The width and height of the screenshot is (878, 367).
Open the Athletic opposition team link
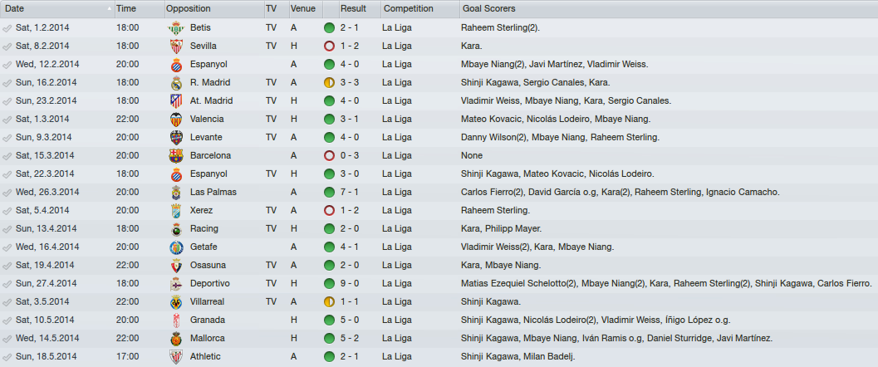click(205, 357)
